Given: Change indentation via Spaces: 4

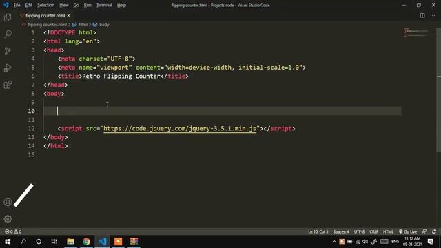Looking at the screenshot, I should click(341, 231).
